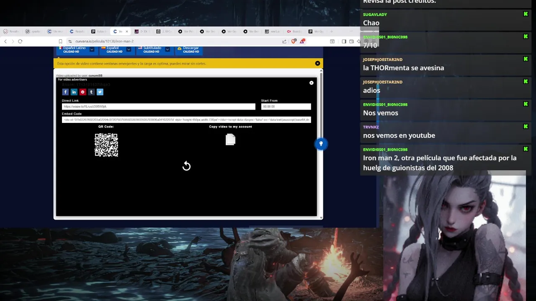Bookmark this page icon
This screenshot has height=301, width=536.
click(60, 41)
